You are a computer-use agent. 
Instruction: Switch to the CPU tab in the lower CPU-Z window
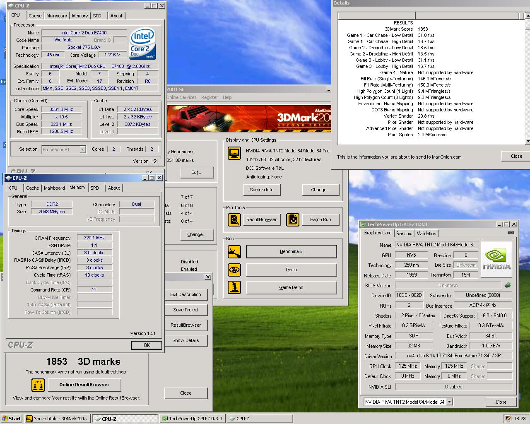(13, 188)
